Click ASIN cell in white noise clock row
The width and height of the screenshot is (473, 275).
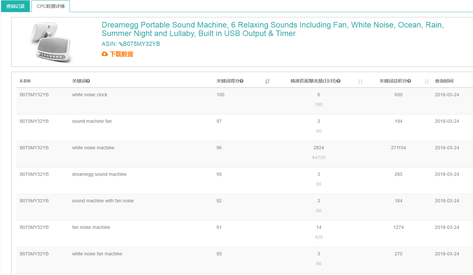[x=34, y=95]
